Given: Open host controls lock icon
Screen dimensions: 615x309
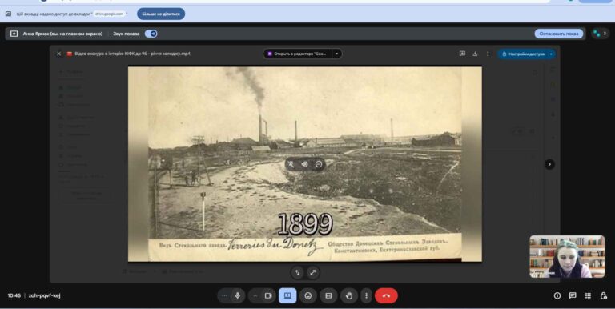Looking at the screenshot, I should (x=604, y=295).
